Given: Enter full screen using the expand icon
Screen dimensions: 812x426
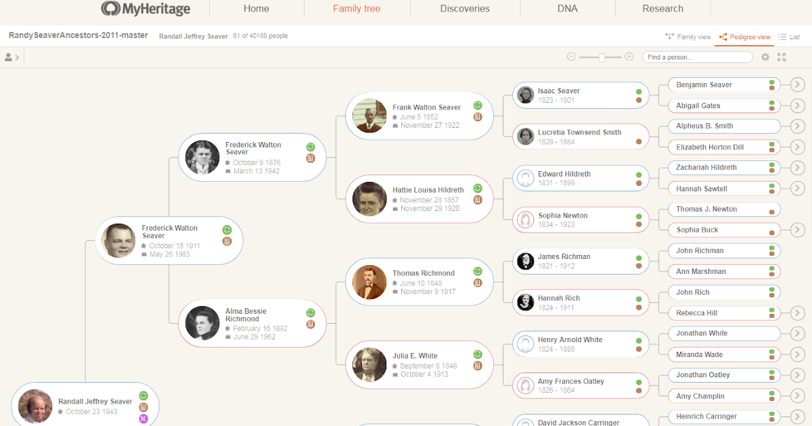Looking at the screenshot, I should pos(782,57).
